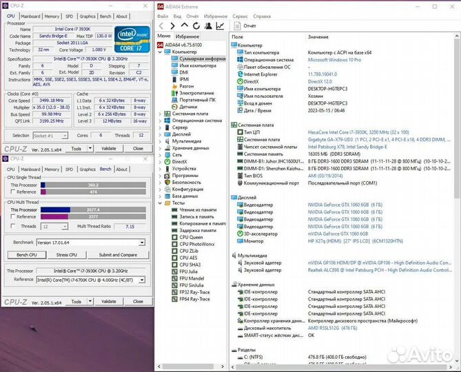This screenshot has height=372, width=461.
Task: Expand the Дисплей tree node
Action: (161, 134)
